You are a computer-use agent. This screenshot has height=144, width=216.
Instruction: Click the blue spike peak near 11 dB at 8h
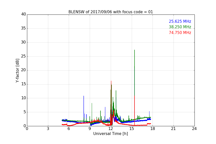pos(83,96)
